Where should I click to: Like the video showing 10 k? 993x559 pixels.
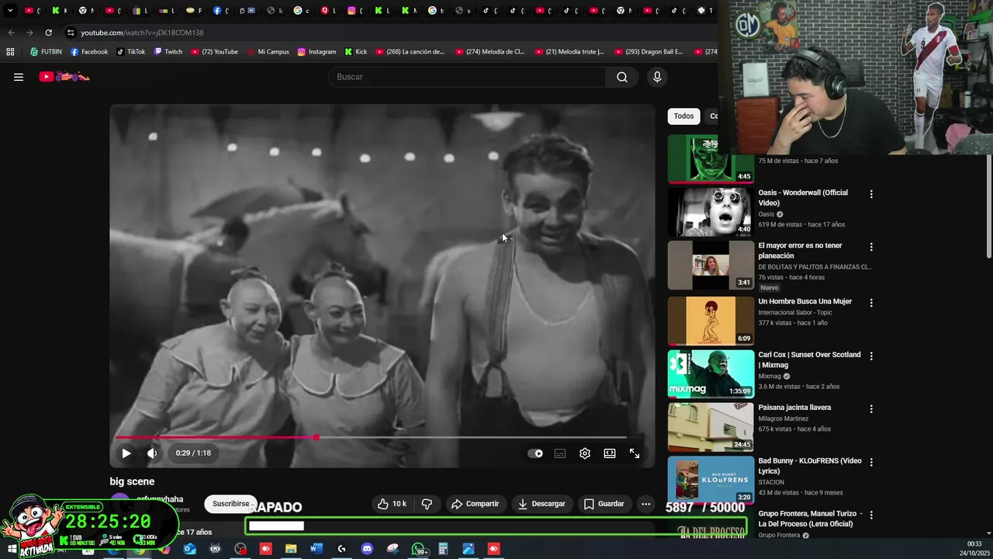coord(393,504)
